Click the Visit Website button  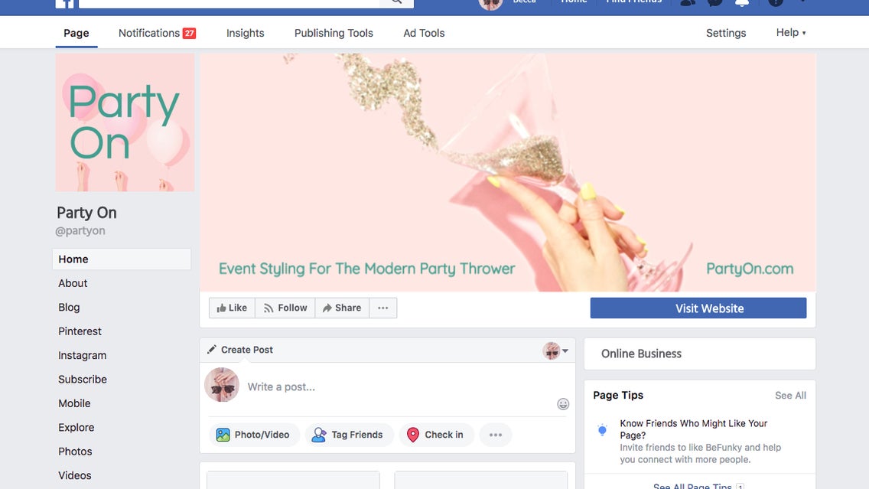(698, 308)
